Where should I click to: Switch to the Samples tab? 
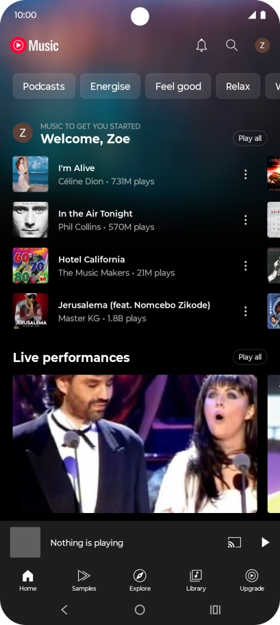tap(84, 580)
